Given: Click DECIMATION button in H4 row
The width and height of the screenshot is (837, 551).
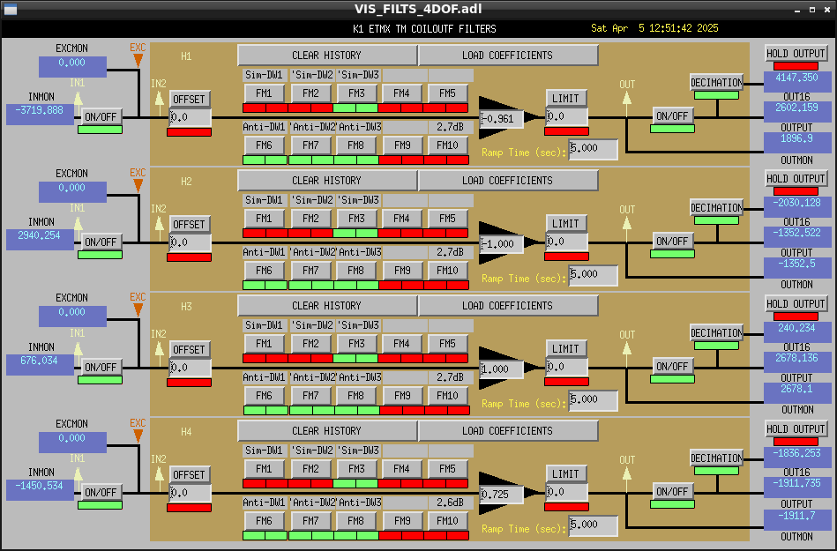Looking at the screenshot, I should 716,458.
